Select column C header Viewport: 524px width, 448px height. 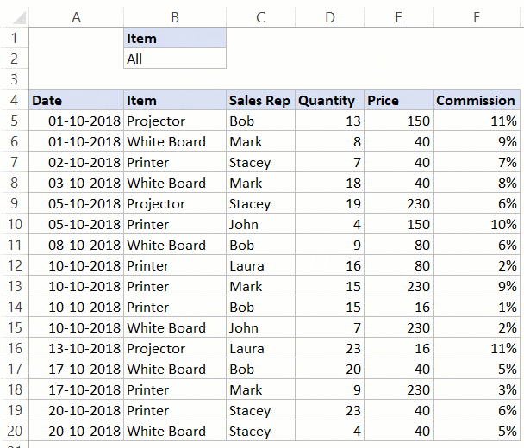(260, 17)
